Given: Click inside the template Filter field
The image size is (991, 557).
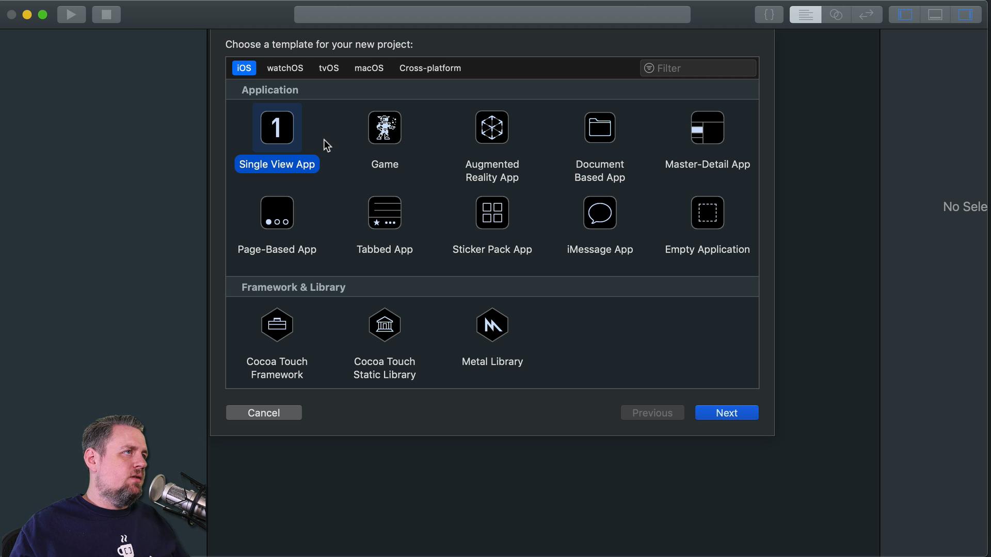Looking at the screenshot, I should 698,68.
